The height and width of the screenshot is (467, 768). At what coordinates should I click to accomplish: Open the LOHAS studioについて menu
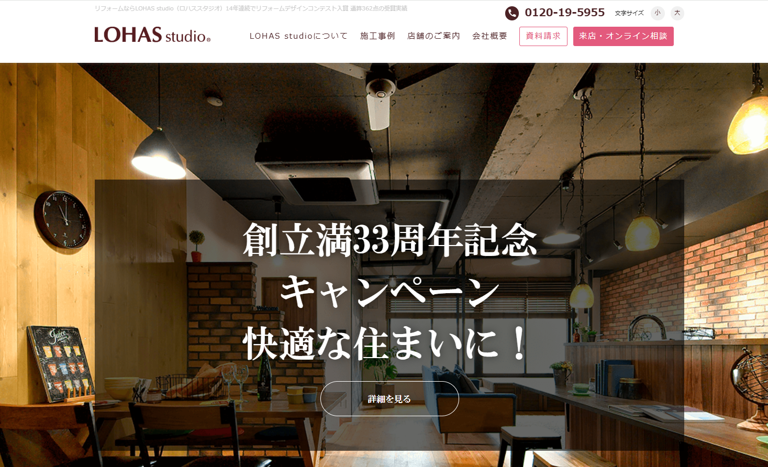298,36
